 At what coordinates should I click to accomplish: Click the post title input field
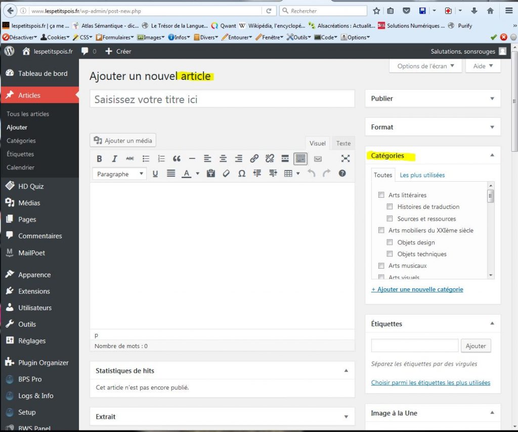(222, 99)
